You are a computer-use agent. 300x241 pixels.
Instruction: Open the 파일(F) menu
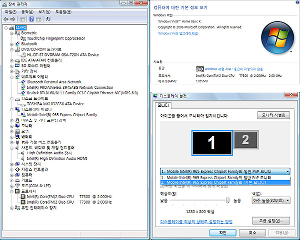point(10,12)
